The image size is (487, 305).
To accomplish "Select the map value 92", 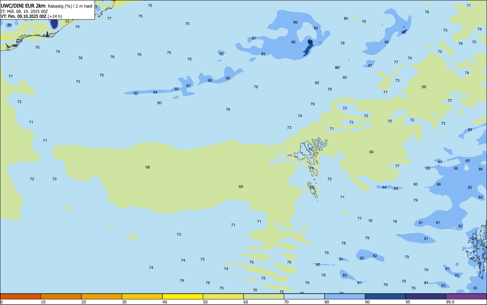I will coord(404,32).
